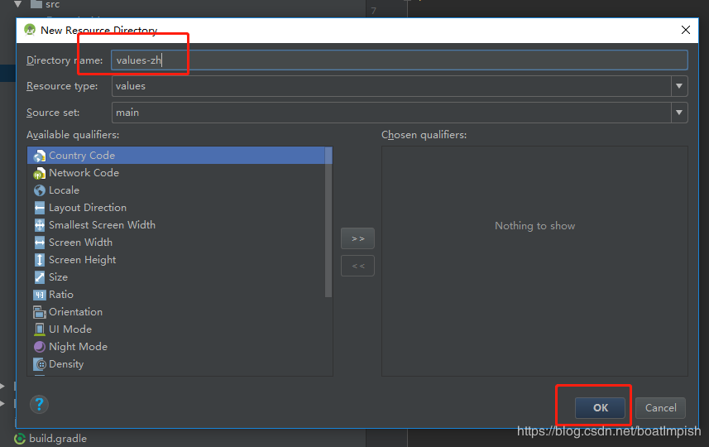Open the Source set dropdown arrow

click(679, 113)
